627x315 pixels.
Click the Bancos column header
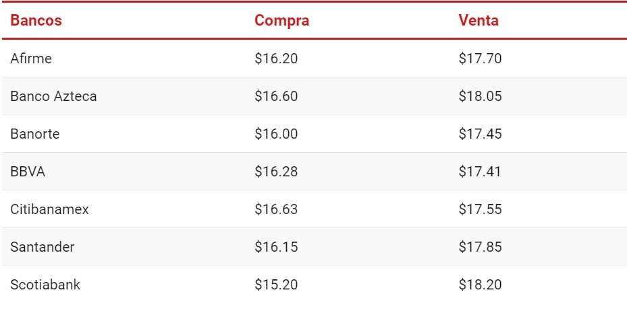[36, 20]
